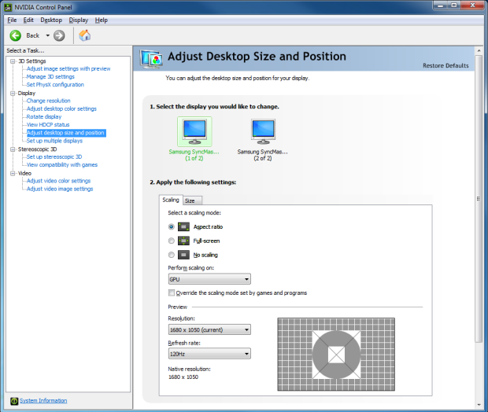
Task: Click the Stereoscopic 3D category label
Action: coord(37,149)
